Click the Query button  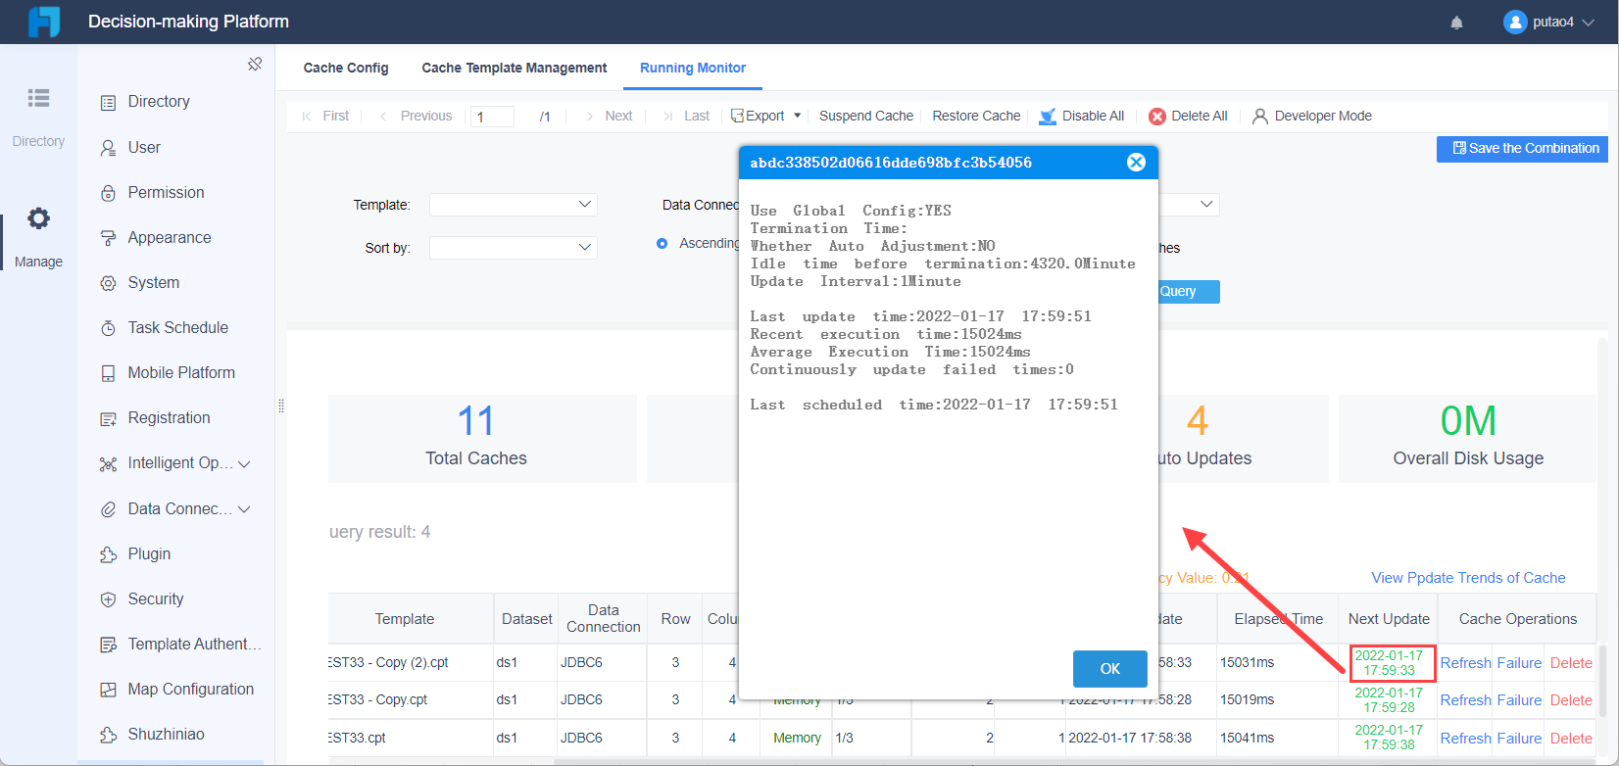coord(1189,292)
